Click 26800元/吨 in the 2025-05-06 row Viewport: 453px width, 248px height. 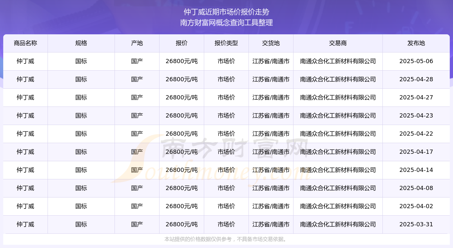click(182, 61)
